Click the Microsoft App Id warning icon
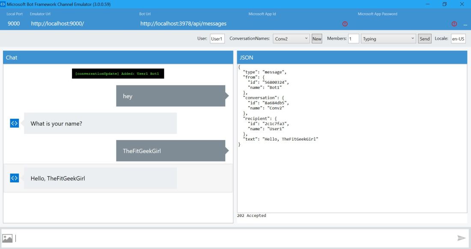Viewport: 471px width, 249px height. coord(345,23)
